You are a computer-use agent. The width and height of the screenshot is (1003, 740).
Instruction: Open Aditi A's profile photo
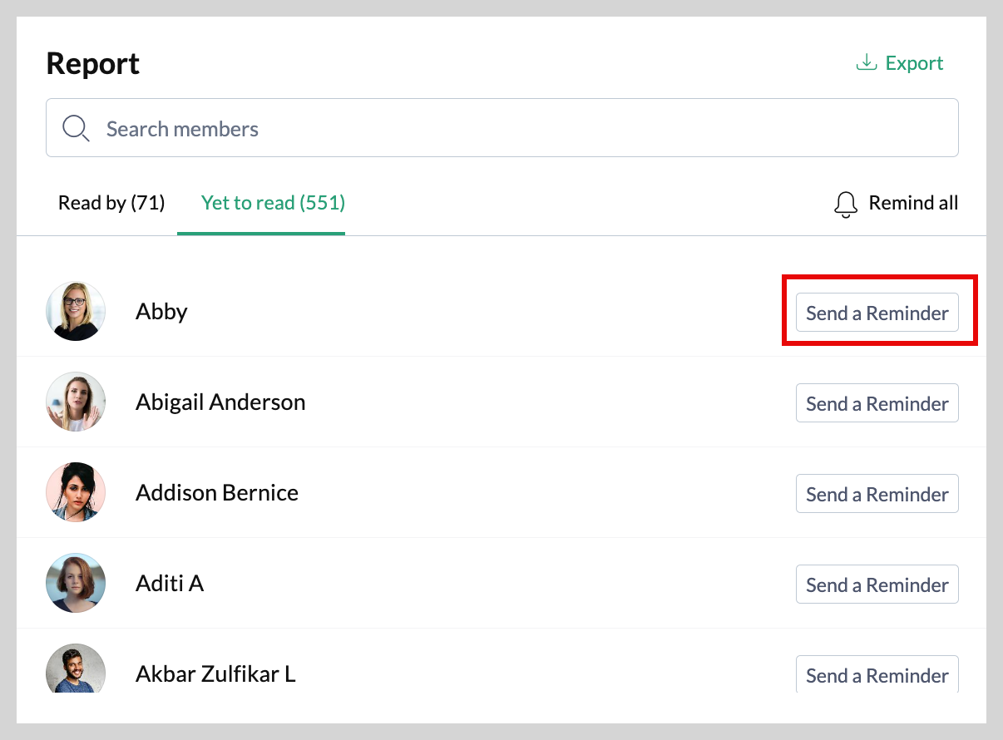(x=76, y=583)
